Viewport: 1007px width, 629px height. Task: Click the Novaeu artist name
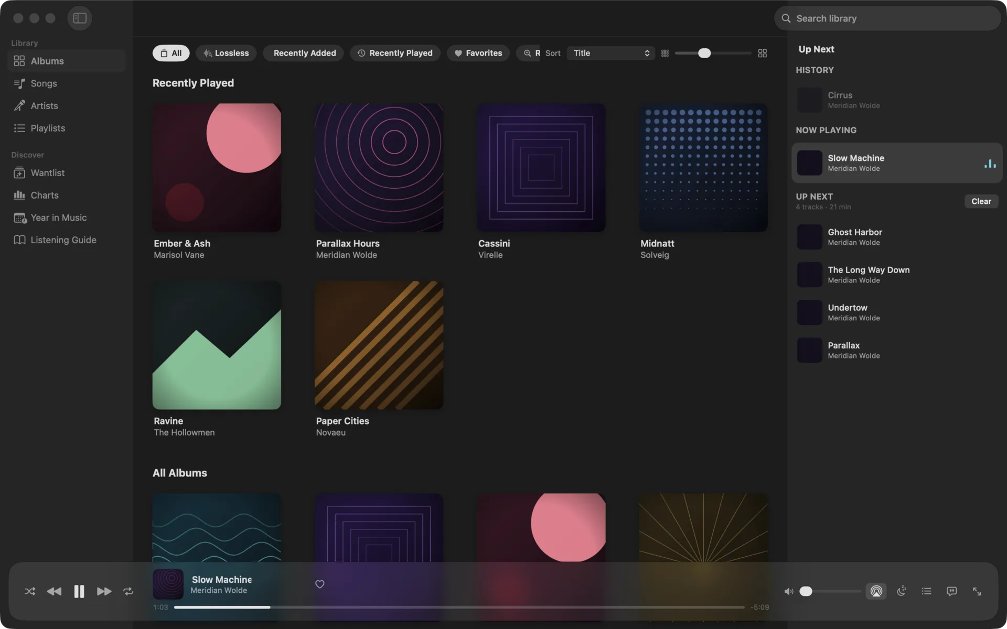click(330, 433)
